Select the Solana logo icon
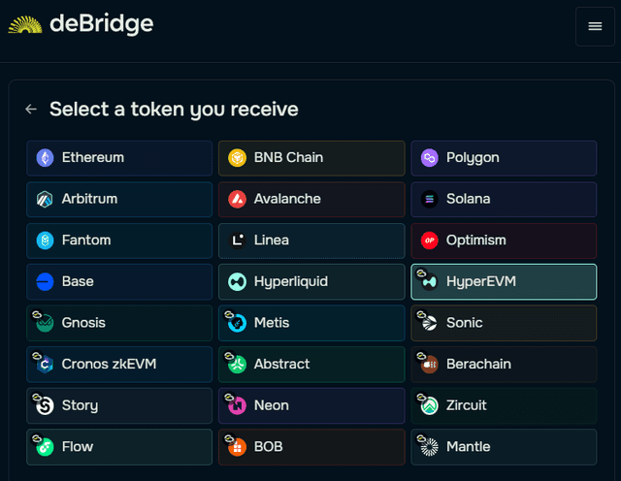 [x=429, y=199]
